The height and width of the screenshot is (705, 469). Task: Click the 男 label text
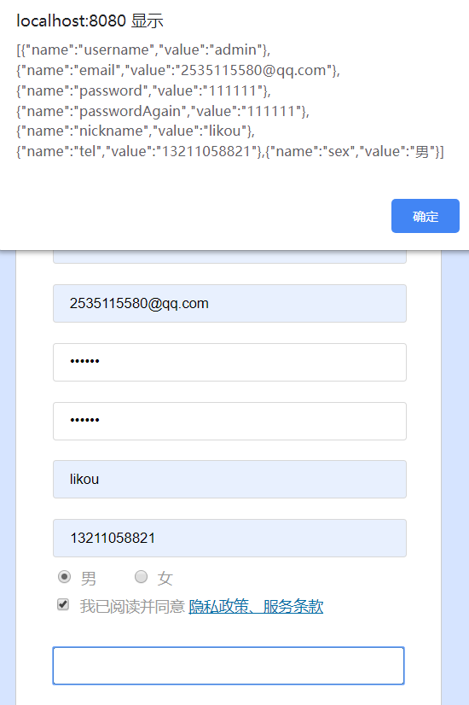pyautogui.click(x=89, y=578)
